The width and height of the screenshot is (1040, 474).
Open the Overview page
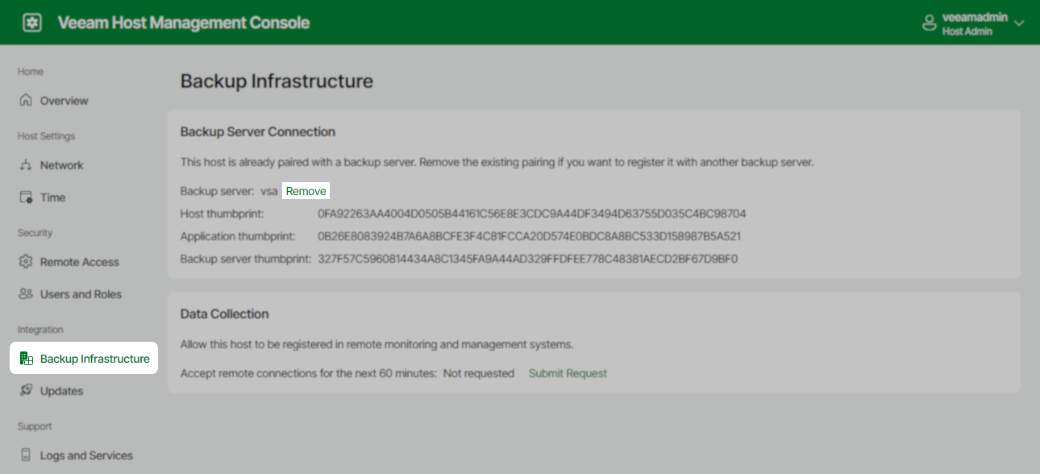(64, 100)
